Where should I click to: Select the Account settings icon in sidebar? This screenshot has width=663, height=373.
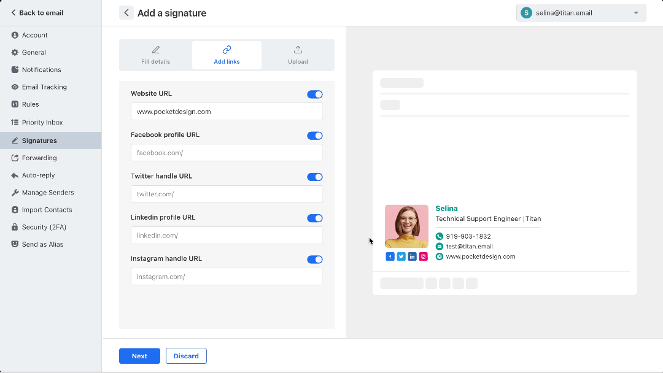pos(14,35)
